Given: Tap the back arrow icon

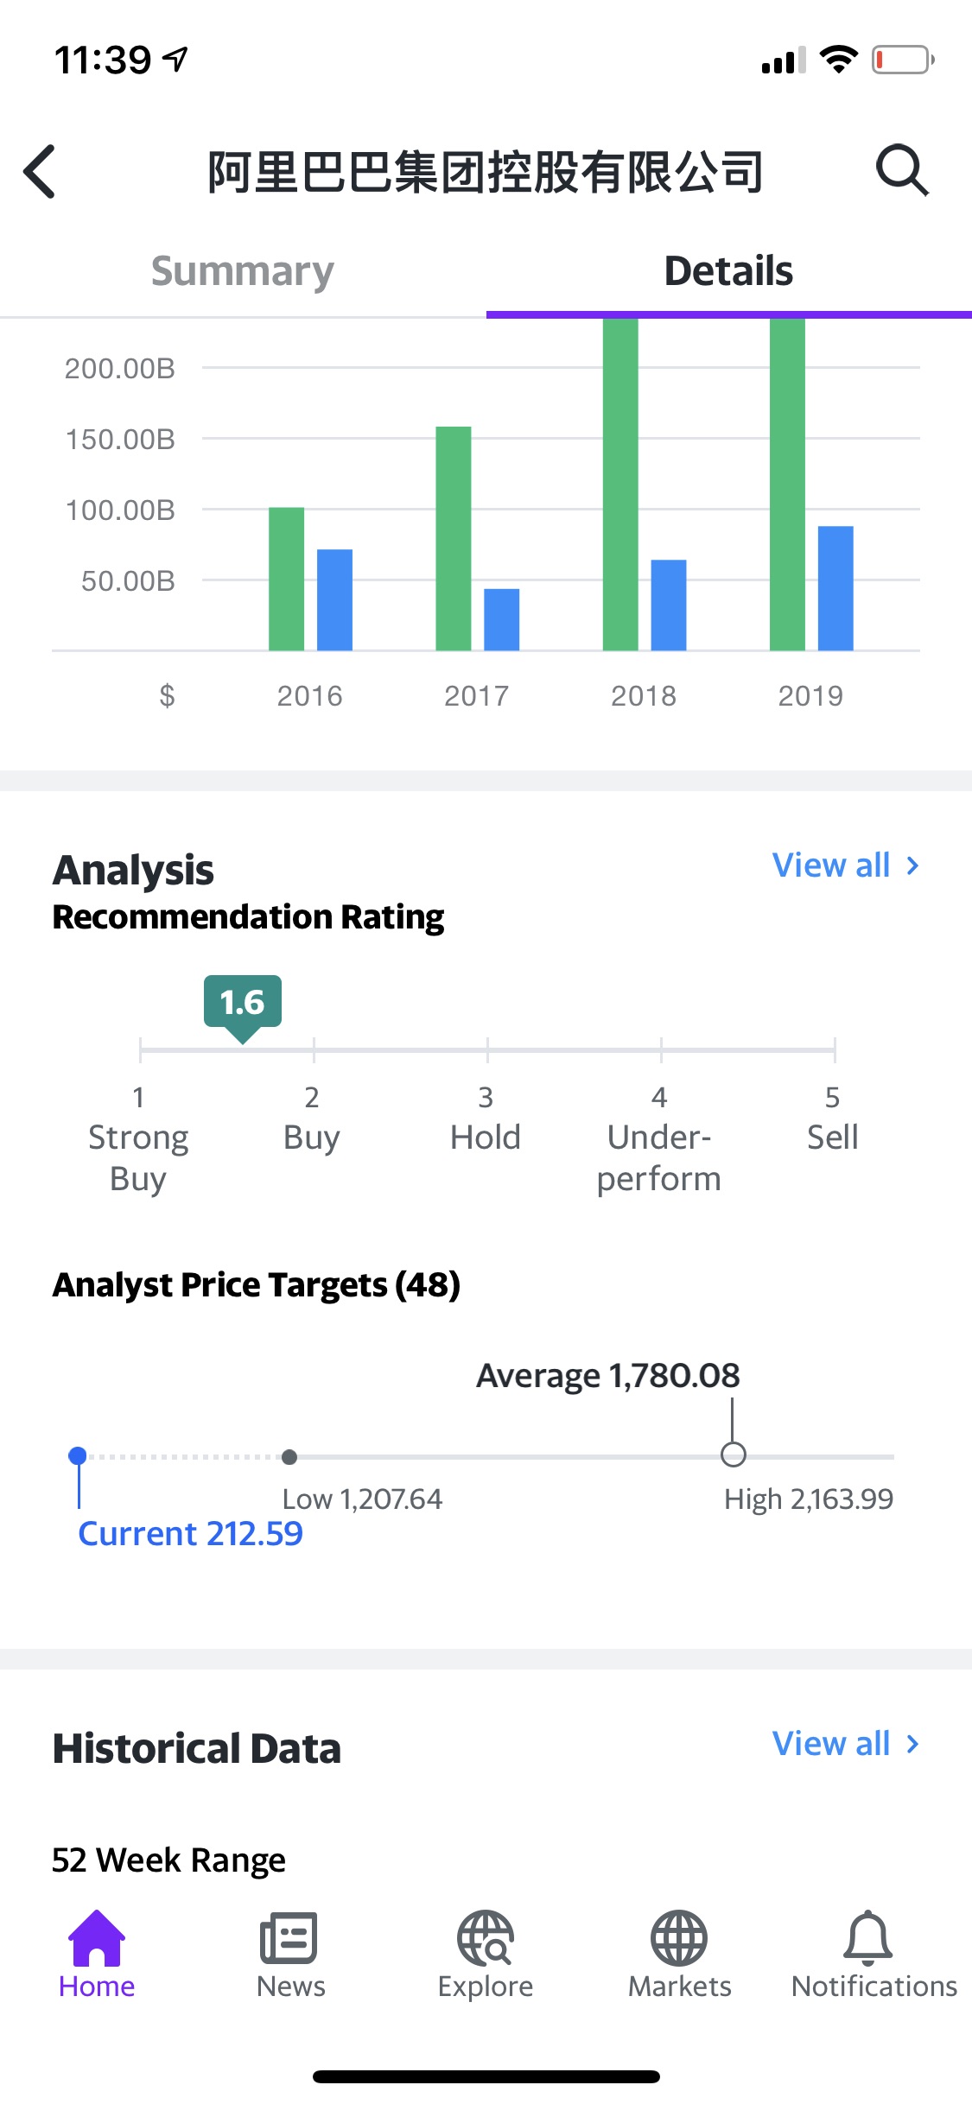Looking at the screenshot, I should (x=40, y=171).
